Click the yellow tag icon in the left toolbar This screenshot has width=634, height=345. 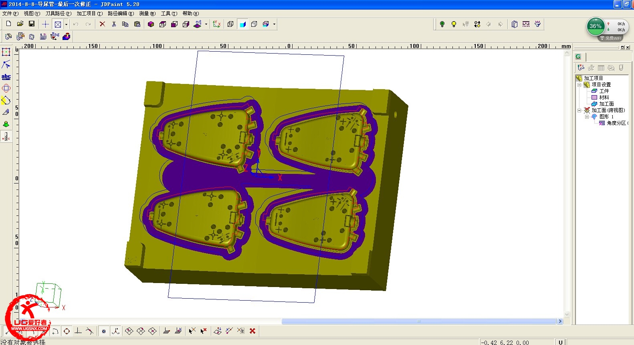(x=6, y=100)
